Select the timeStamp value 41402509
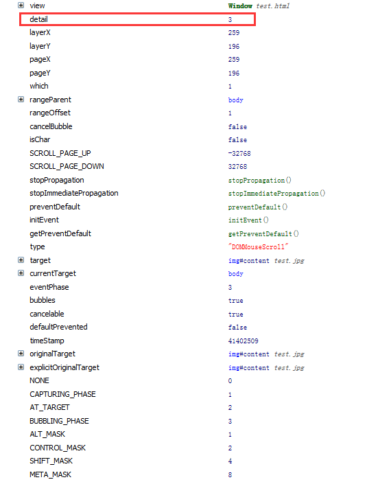The image size is (367, 482). coord(243,341)
